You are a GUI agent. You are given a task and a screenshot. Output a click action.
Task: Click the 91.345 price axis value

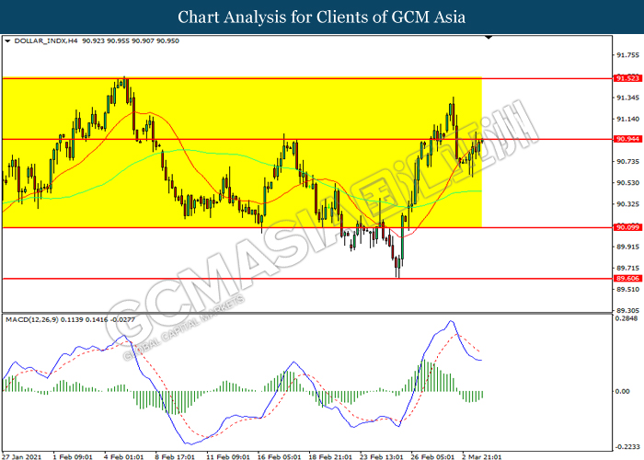pyautogui.click(x=628, y=98)
